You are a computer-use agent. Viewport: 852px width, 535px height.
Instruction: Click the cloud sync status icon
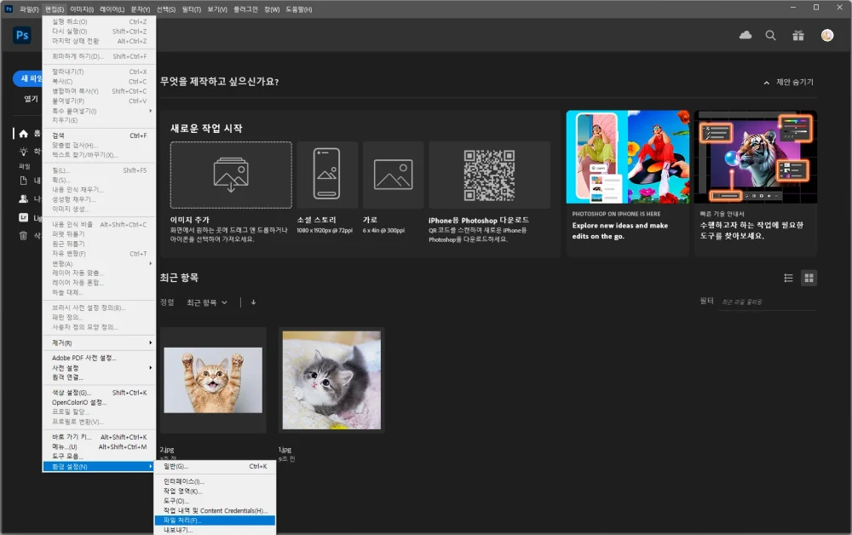coord(745,35)
